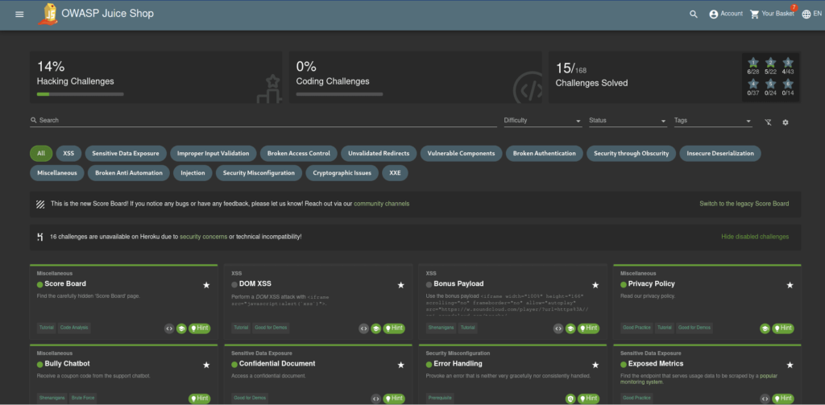
Task: Expand the Status dropdown
Action: pos(628,121)
